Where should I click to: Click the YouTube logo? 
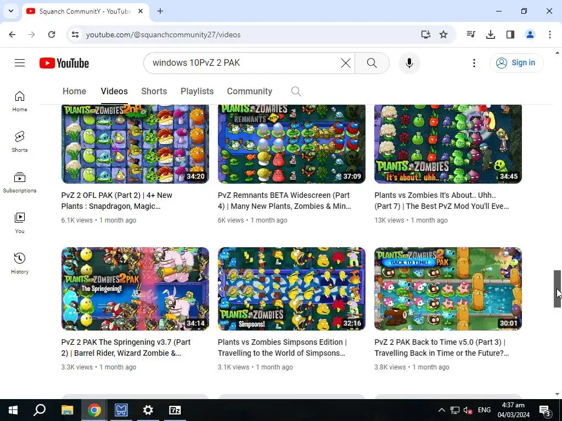tap(64, 63)
